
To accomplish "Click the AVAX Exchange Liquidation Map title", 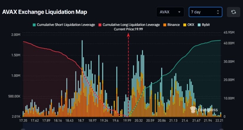I will pos(45,12).
